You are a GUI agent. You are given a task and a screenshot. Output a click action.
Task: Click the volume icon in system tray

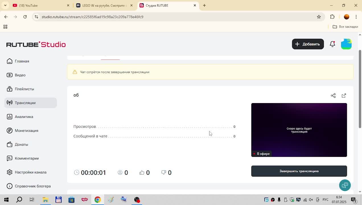(311, 200)
